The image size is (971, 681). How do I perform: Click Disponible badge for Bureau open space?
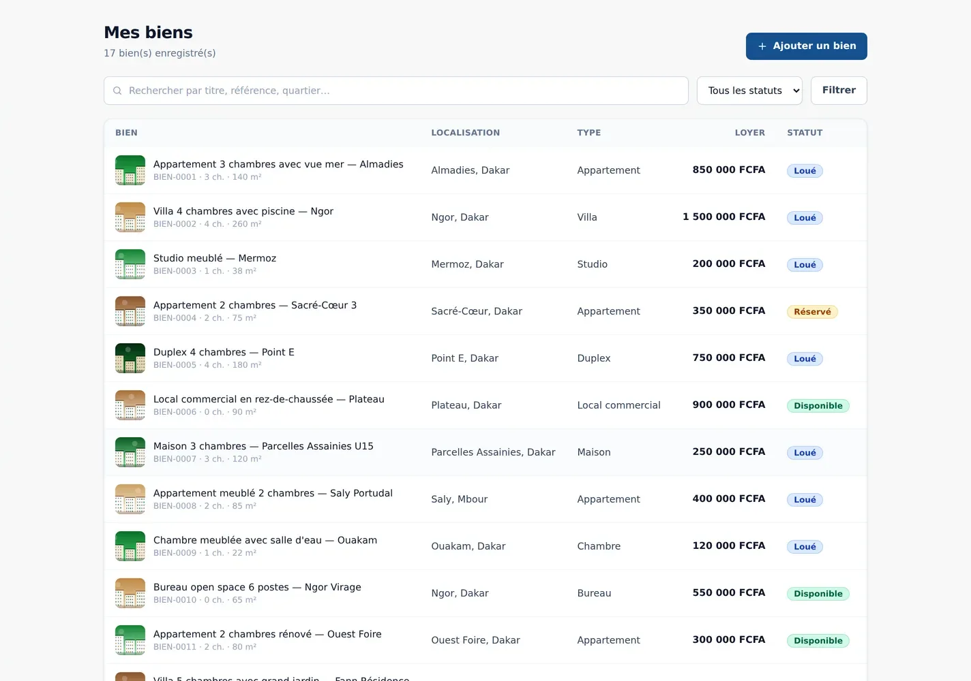point(818,594)
